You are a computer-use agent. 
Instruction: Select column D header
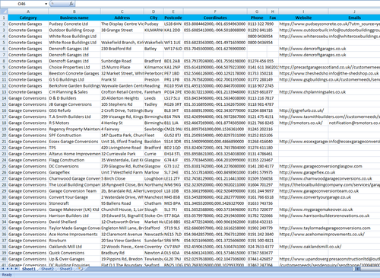(154, 11)
